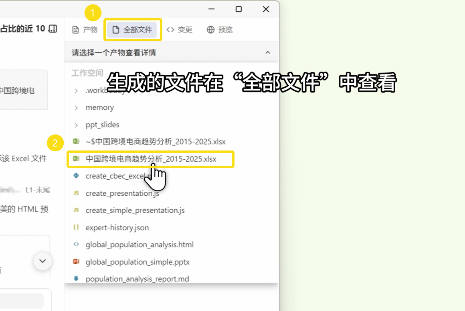Click the JSON braces icon for expert-history.json
Image resolution: width=465 pixels, height=311 pixels.
[x=75, y=227]
